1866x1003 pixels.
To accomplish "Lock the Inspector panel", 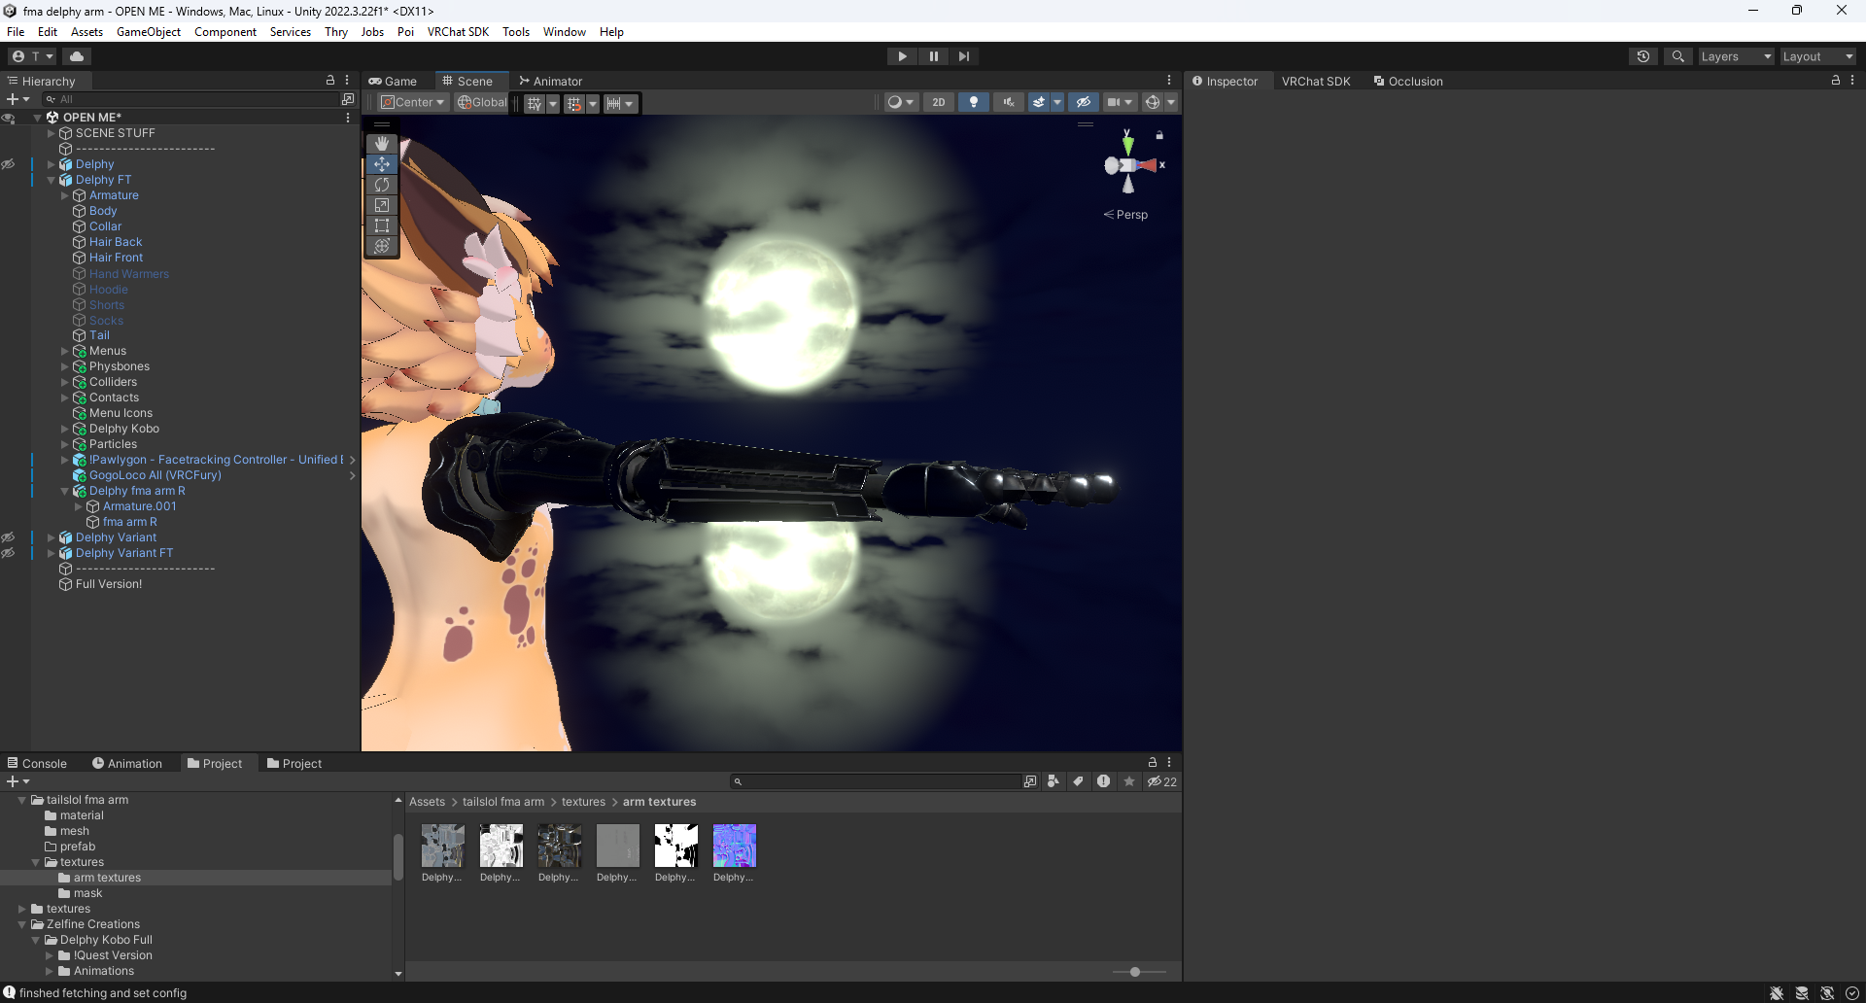I will tap(1836, 81).
